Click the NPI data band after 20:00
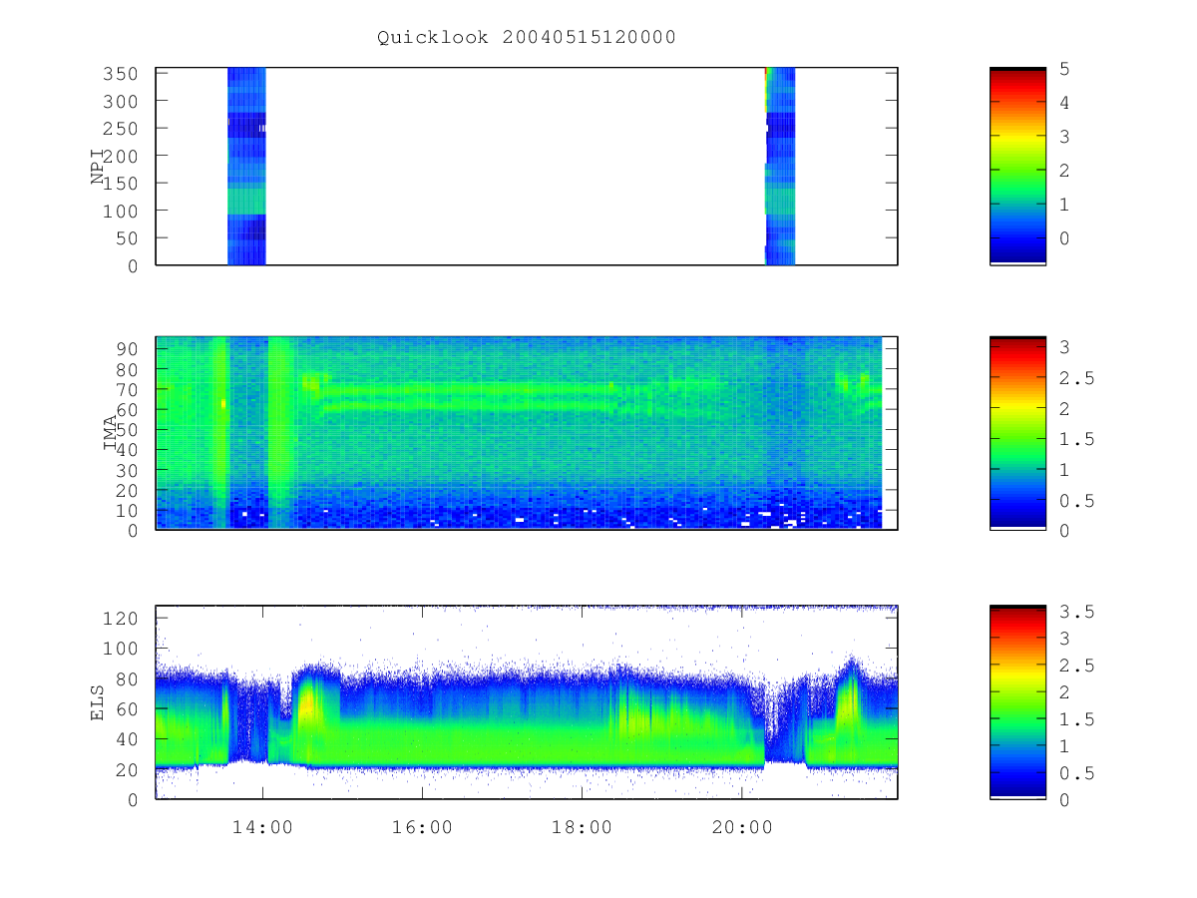1197x898 pixels. [x=780, y=166]
